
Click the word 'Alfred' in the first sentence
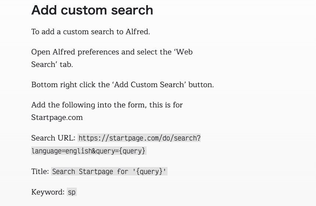(x=137, y=32)
